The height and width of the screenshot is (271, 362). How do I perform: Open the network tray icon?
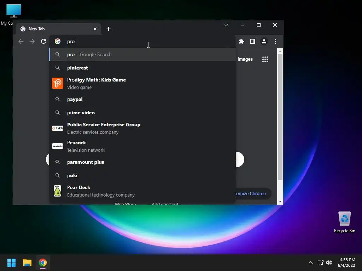pyautogui.click(x=320, y=263)
